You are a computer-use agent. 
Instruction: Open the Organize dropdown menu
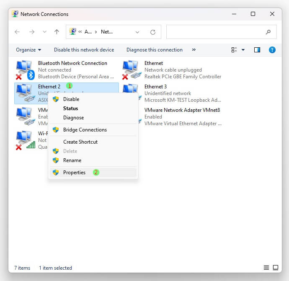click(x=28, y=50)
